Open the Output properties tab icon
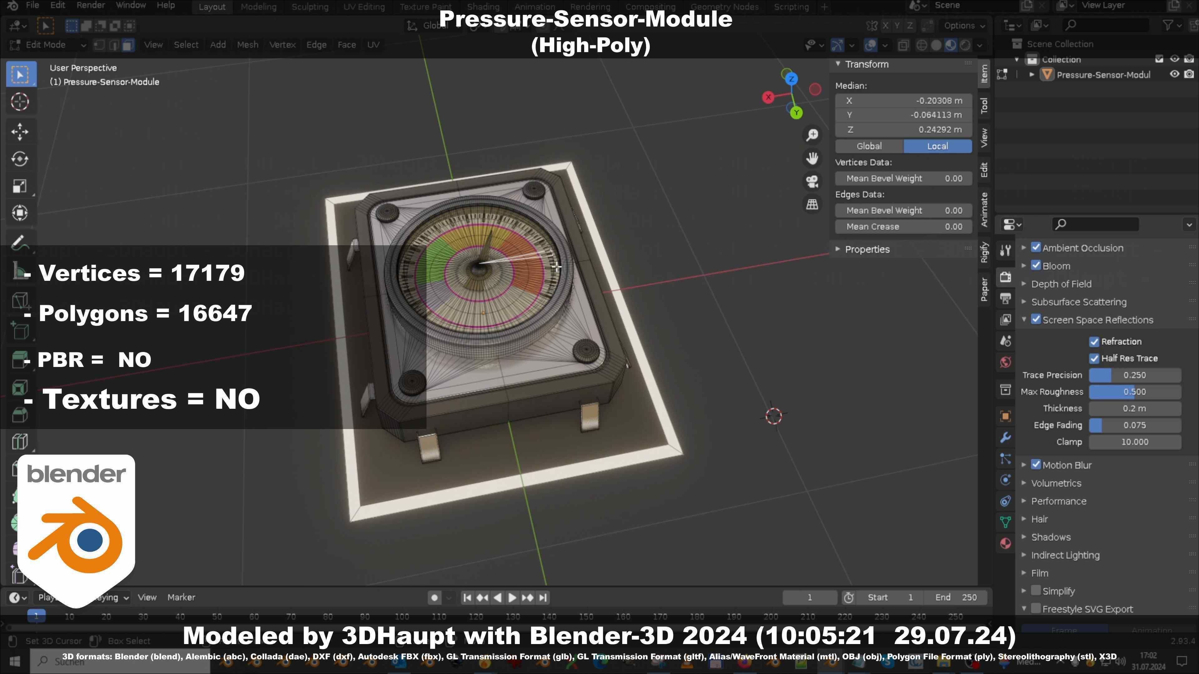1199x674 pixels. 1005,299
